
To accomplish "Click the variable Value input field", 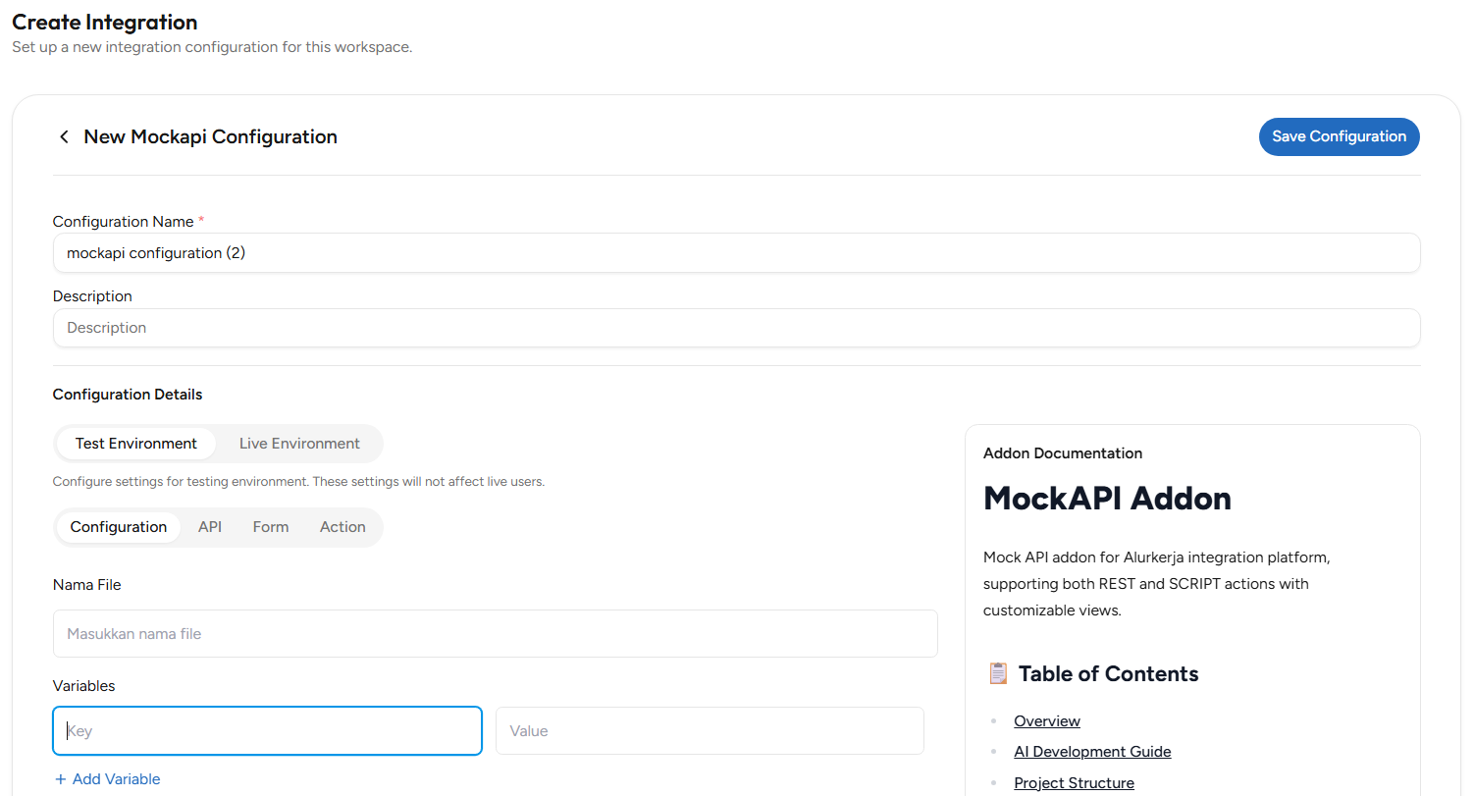I will (710, 731).
